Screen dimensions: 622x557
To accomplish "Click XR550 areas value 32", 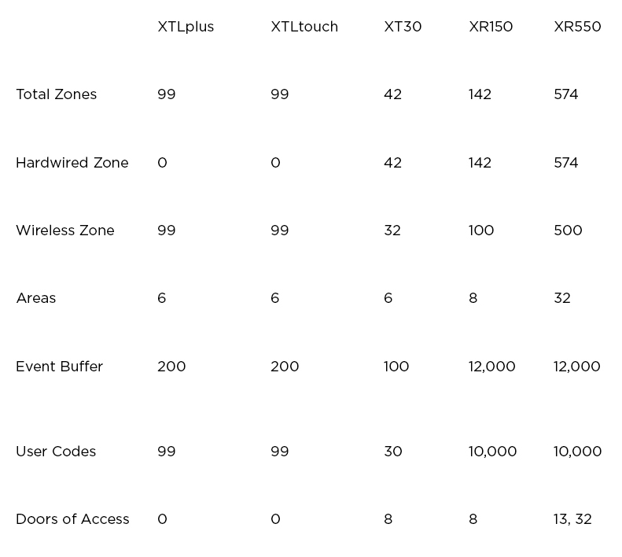I will click(x=562, y=298).
